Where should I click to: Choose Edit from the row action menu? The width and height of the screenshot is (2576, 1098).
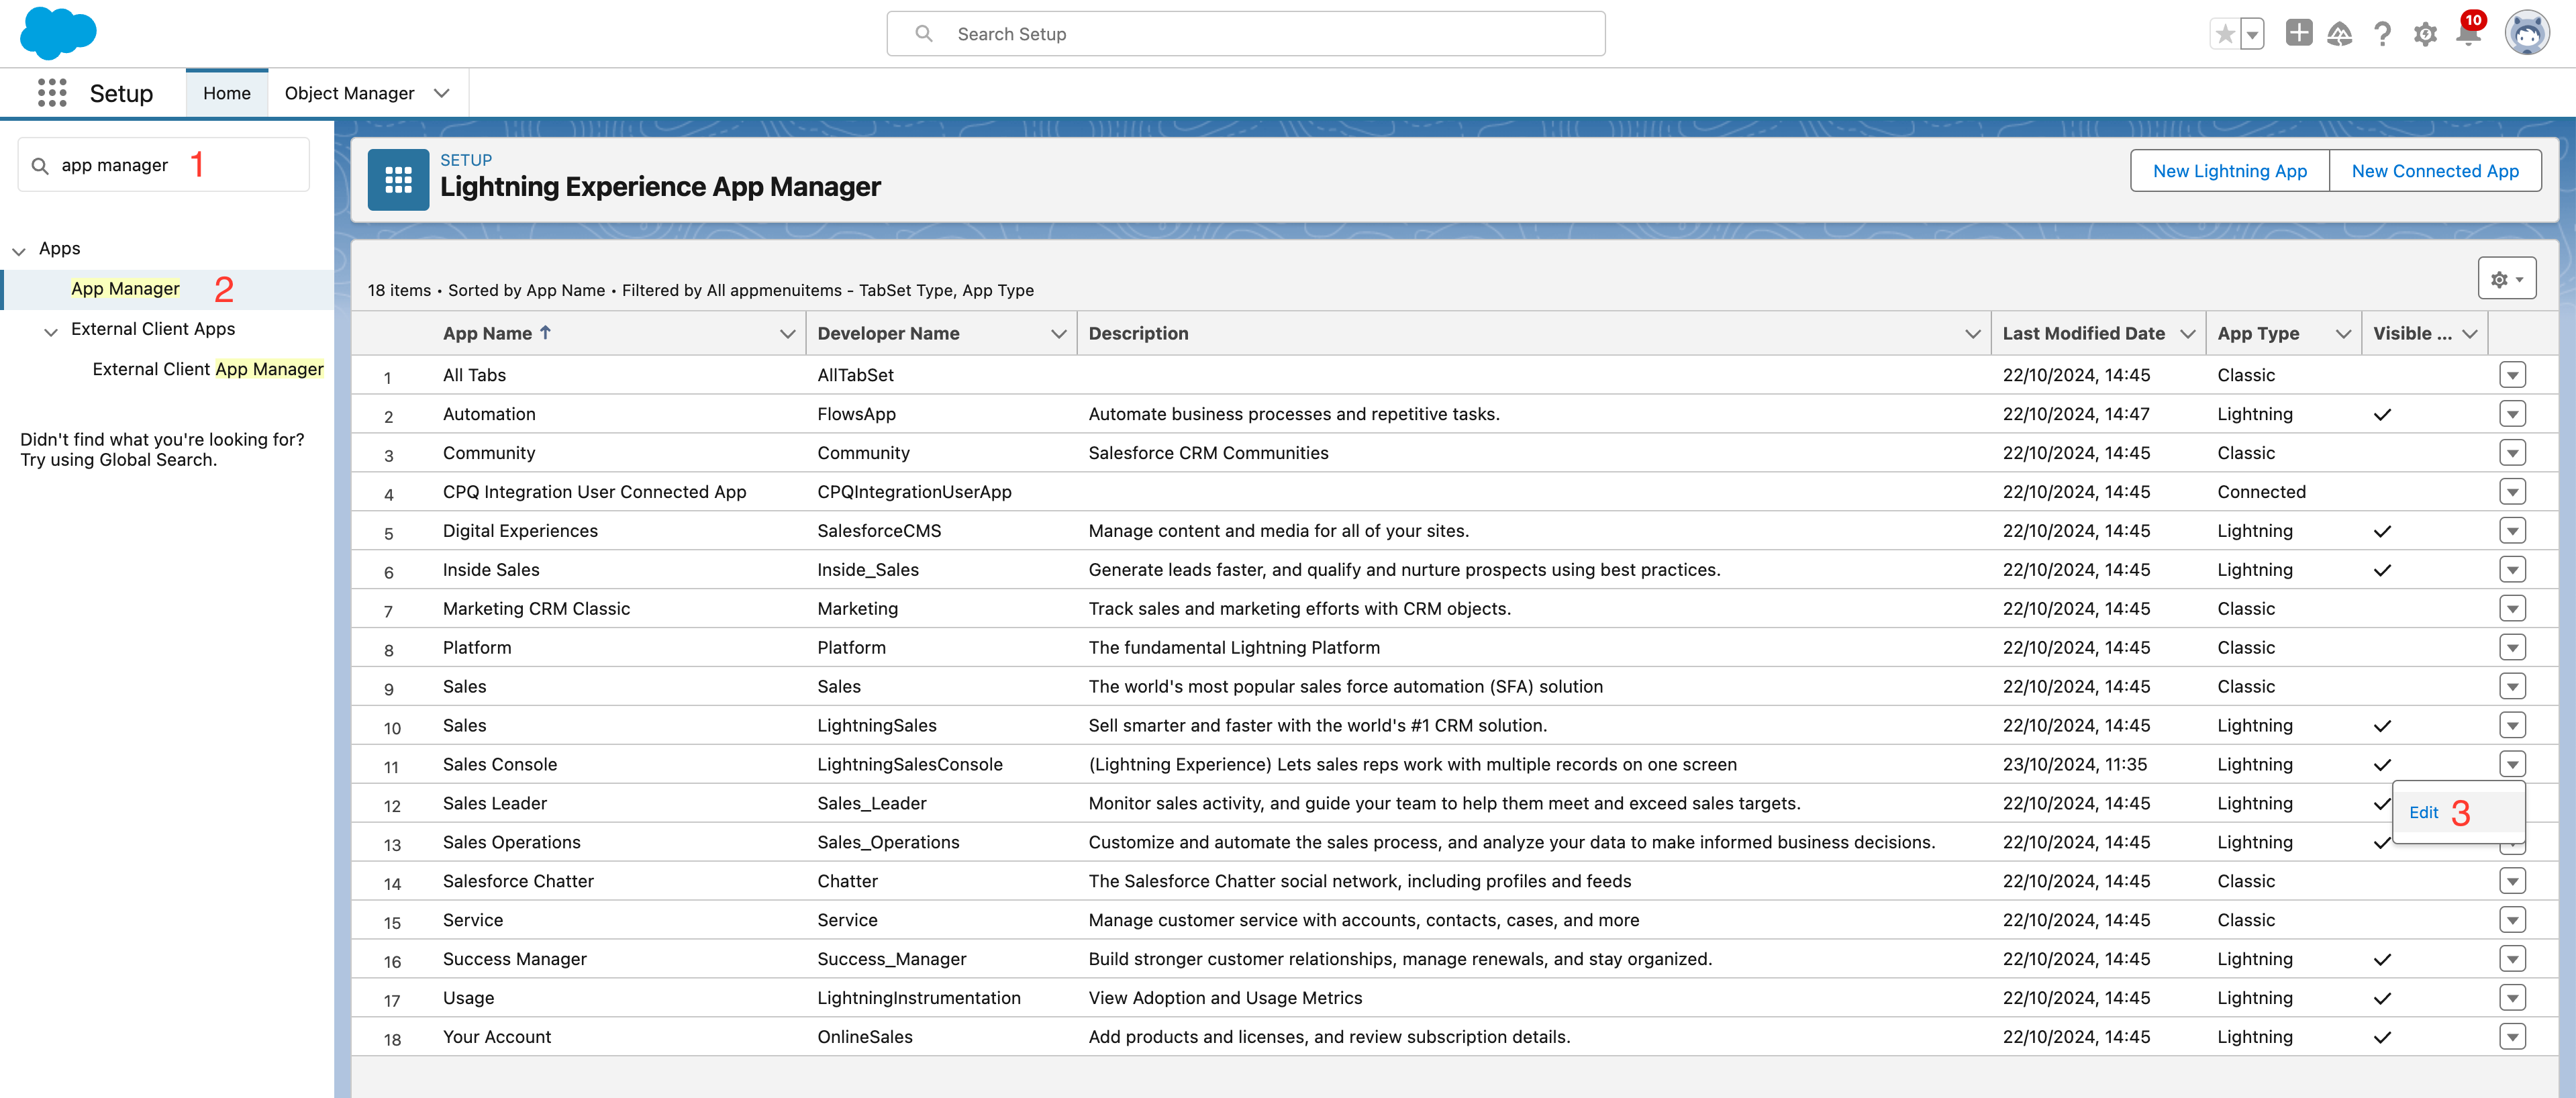click(2423, 813)
